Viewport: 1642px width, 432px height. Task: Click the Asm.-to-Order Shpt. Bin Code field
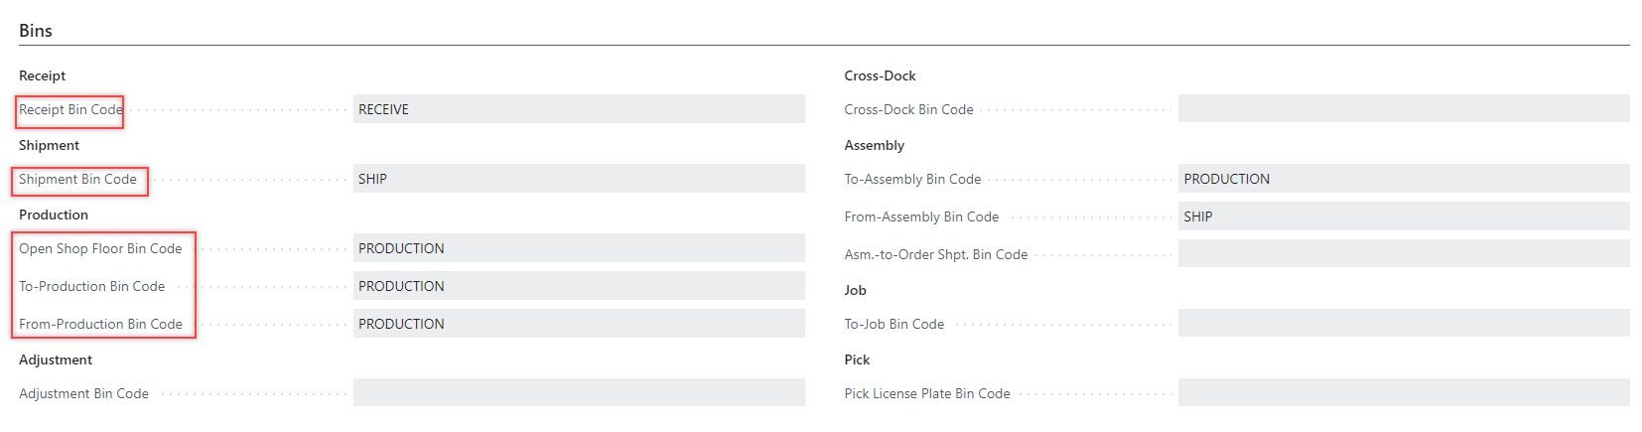point(1403,254)
